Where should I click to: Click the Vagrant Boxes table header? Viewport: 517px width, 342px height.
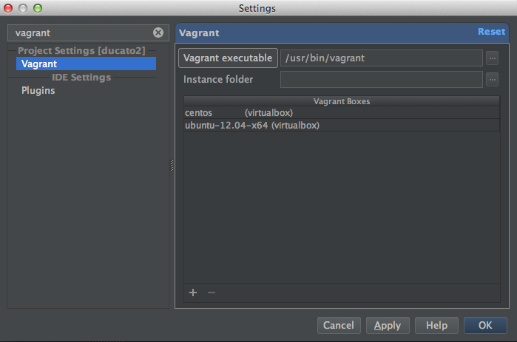(342, 101)
